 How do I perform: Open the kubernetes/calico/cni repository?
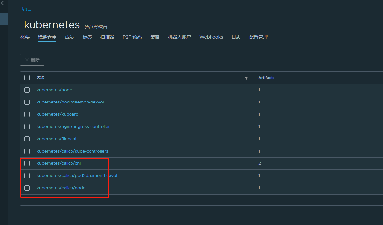coord(59,163)
